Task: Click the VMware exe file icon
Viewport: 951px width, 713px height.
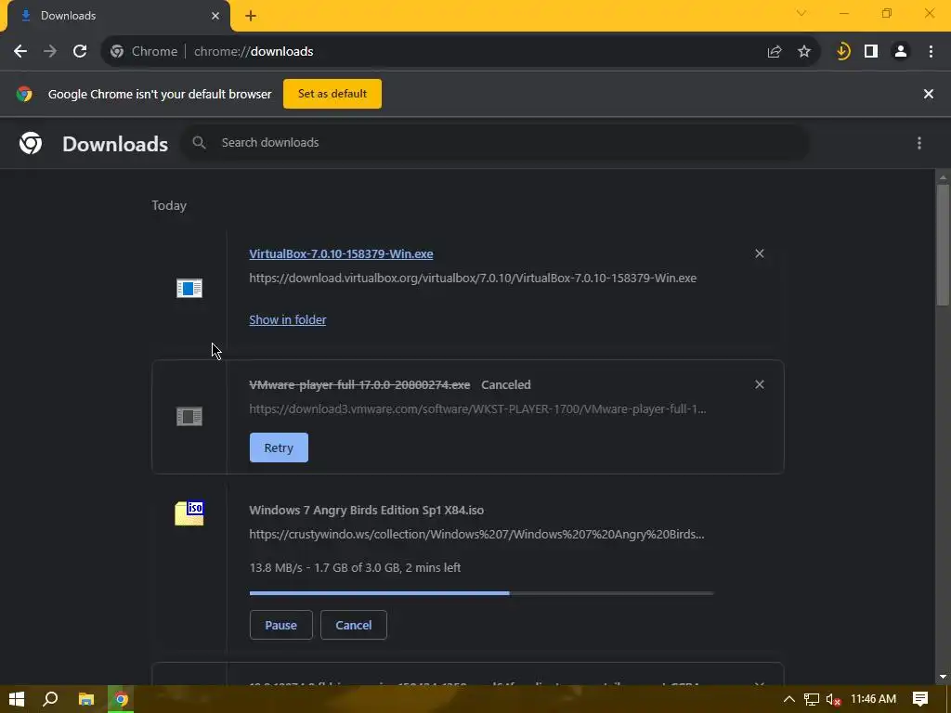Action: pos(189,417)
